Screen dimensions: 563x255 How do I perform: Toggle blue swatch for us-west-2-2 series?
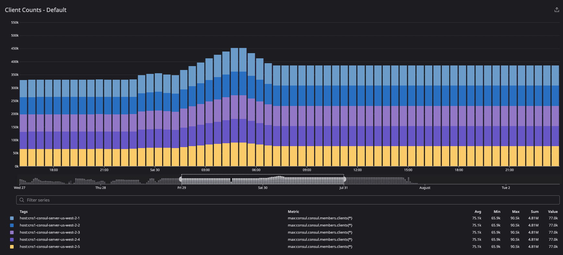click(12, 225)
